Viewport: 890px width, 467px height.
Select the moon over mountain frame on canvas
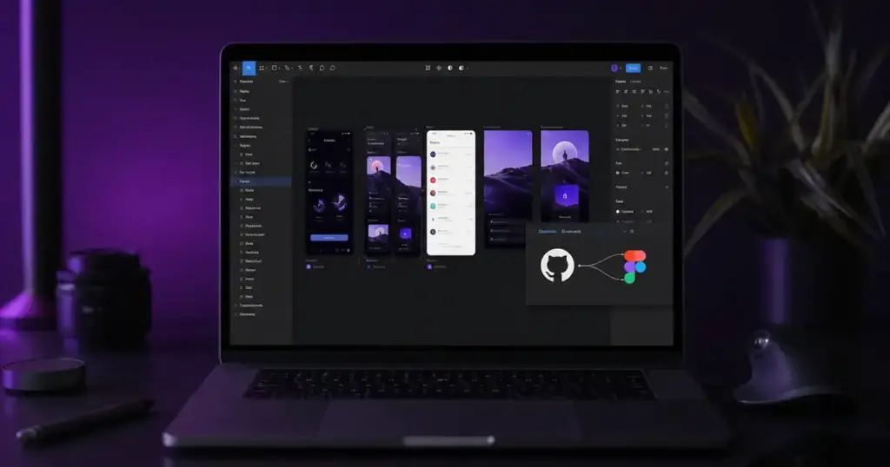coord(565,175)
